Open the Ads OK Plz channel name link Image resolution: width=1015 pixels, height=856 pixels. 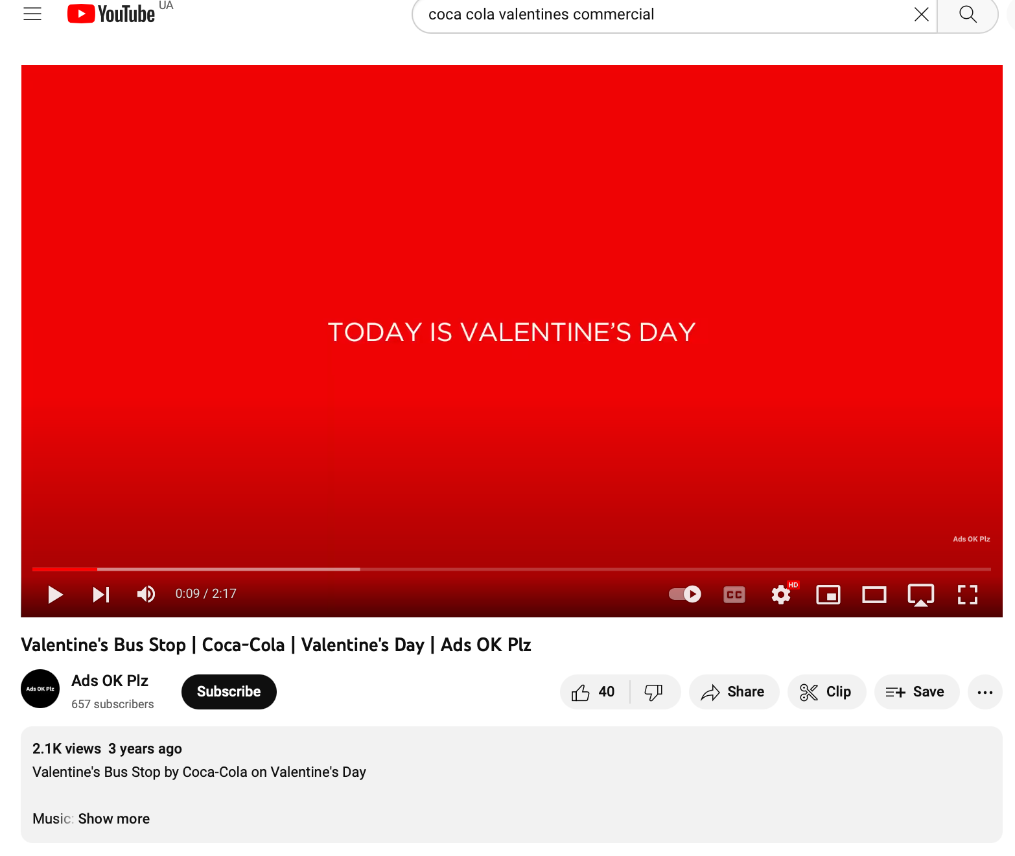click(110, 681)
